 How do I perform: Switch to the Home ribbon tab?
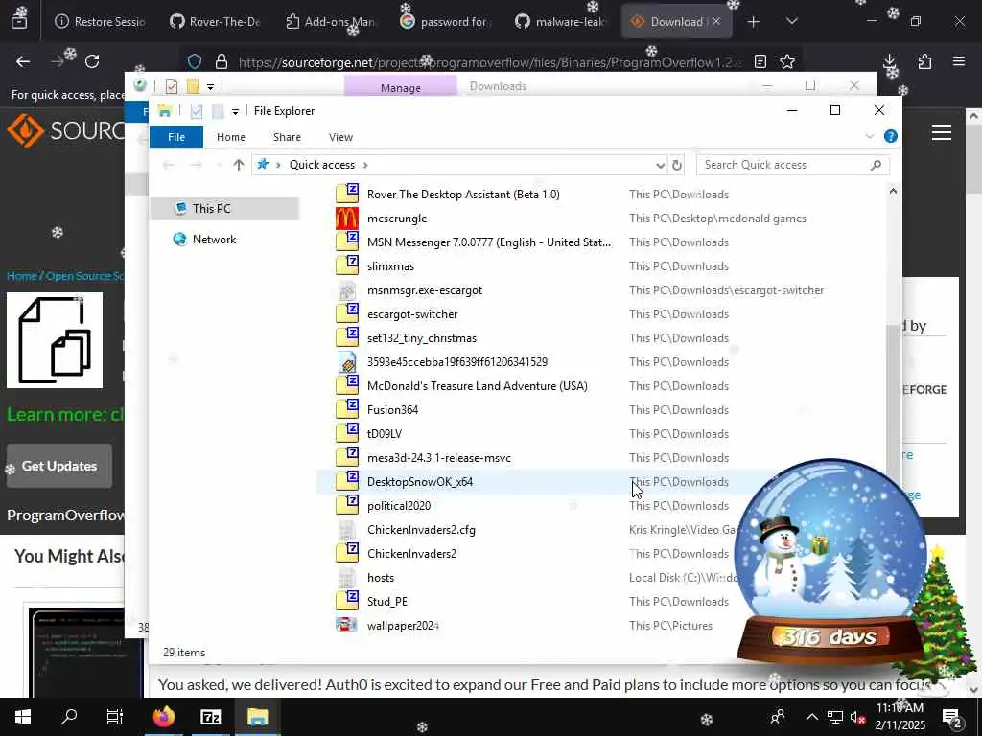tap(230, 137)
